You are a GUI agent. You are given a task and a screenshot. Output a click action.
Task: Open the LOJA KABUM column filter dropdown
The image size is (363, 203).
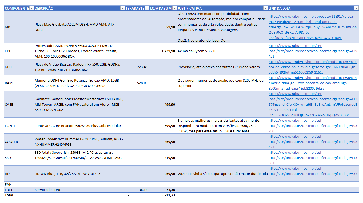pyautogui.click(x=174, y=8)
